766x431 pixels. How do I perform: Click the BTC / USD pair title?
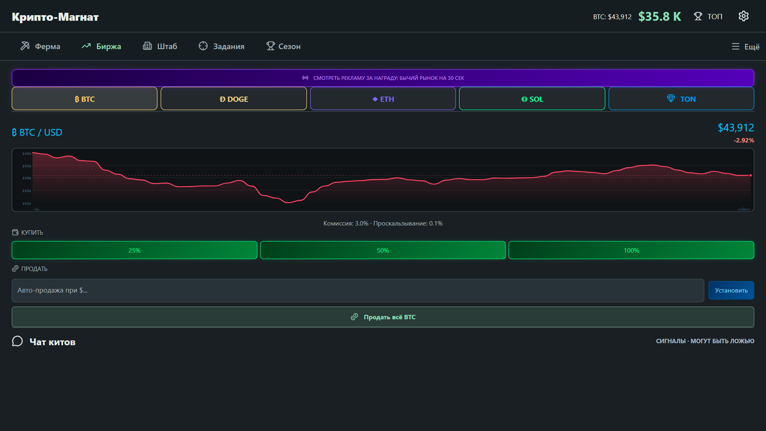37,132
